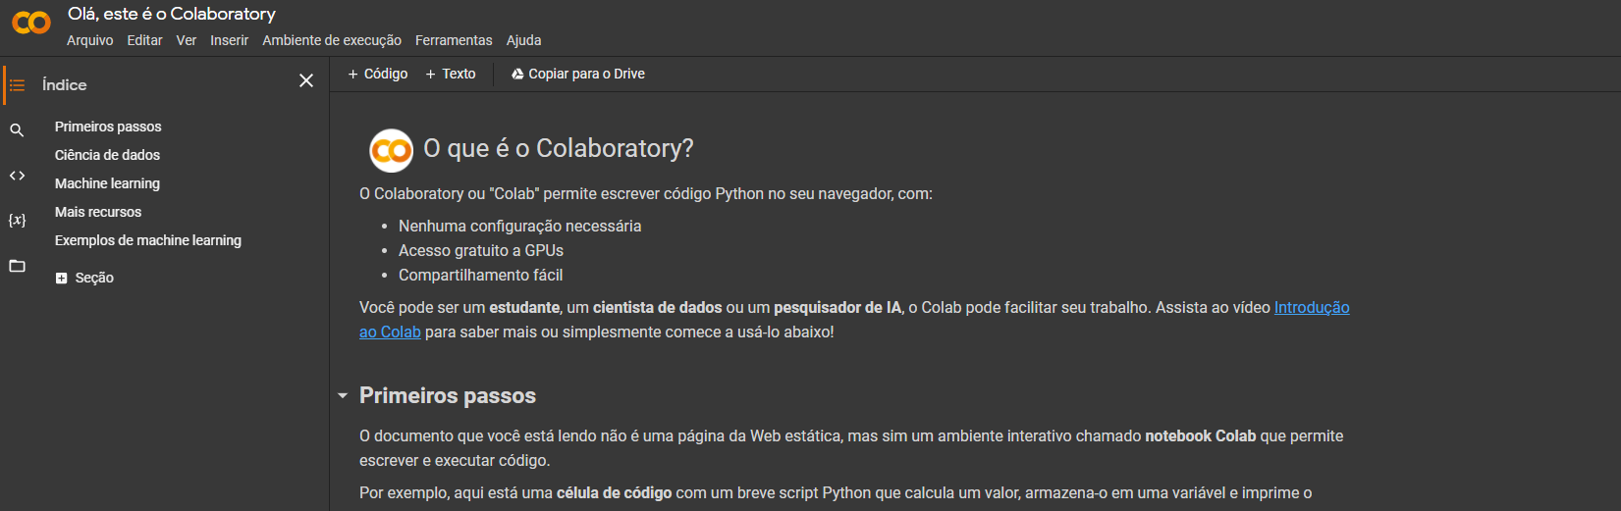Add a new Seção from the index
Screen dimensions: 1621x511
(84, 279)
